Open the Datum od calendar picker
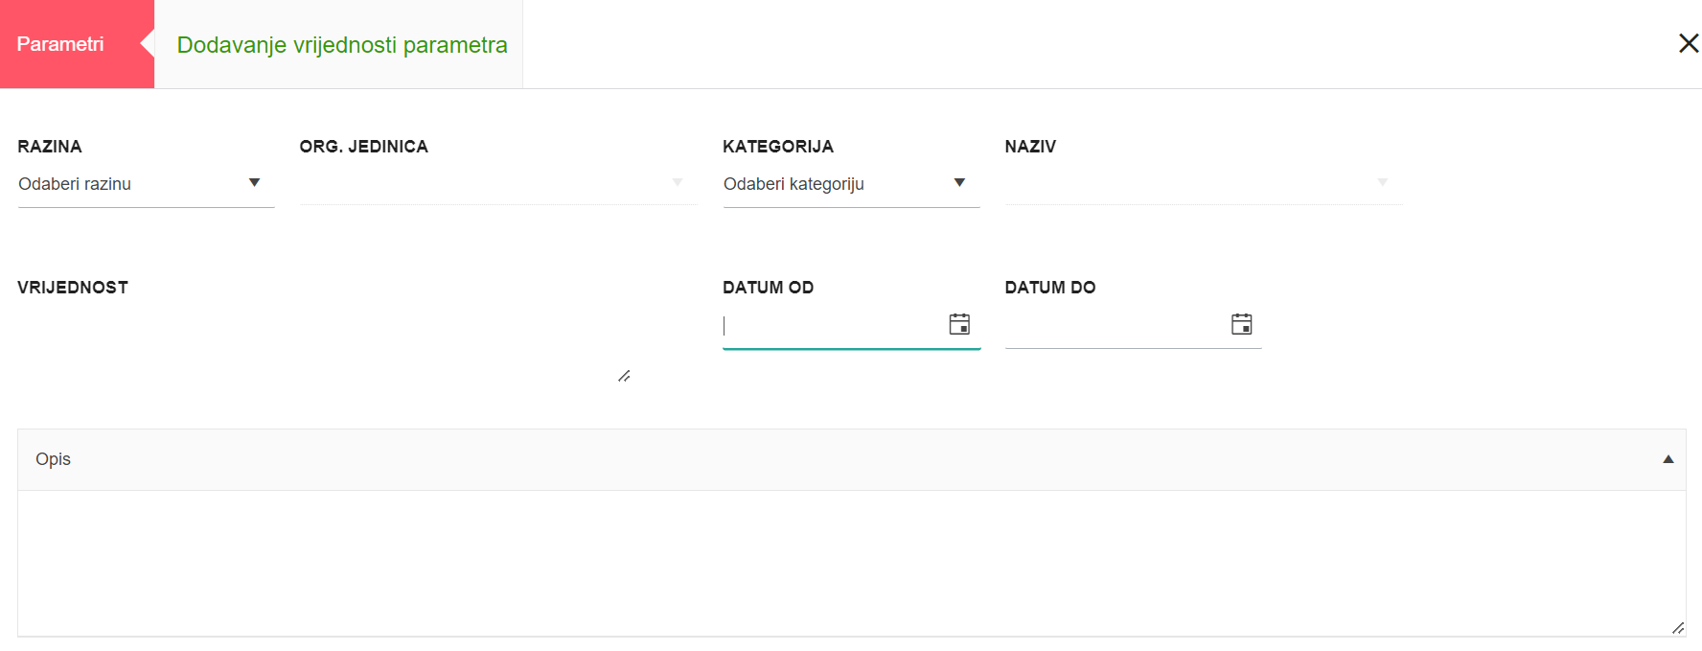1702x651 pixels. [x=959, y=324]
